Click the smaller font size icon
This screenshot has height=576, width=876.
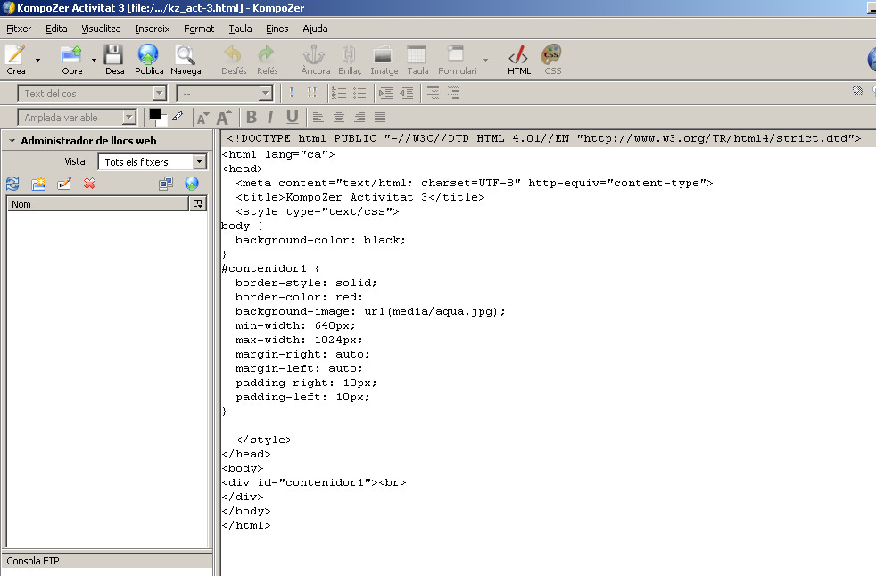point(202,118)
